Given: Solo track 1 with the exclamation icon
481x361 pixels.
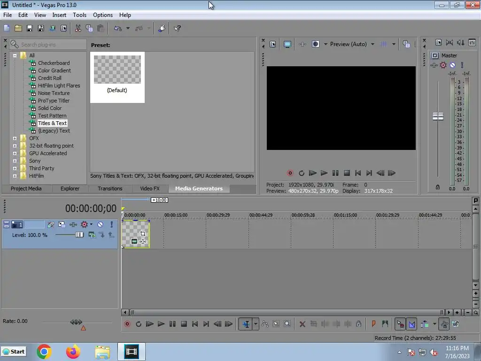Looking at the screenshot, I should click(112, 224).
